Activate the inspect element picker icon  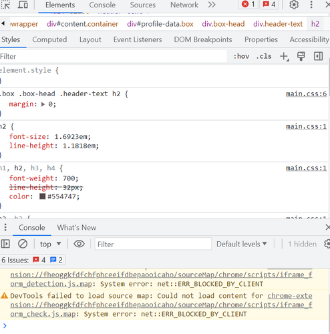[6, 5]
